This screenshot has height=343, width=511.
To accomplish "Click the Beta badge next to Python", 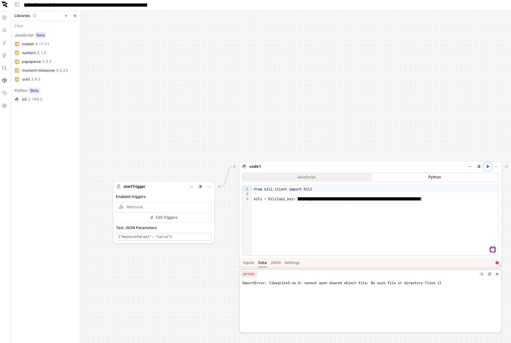I will tap(34, 91).
